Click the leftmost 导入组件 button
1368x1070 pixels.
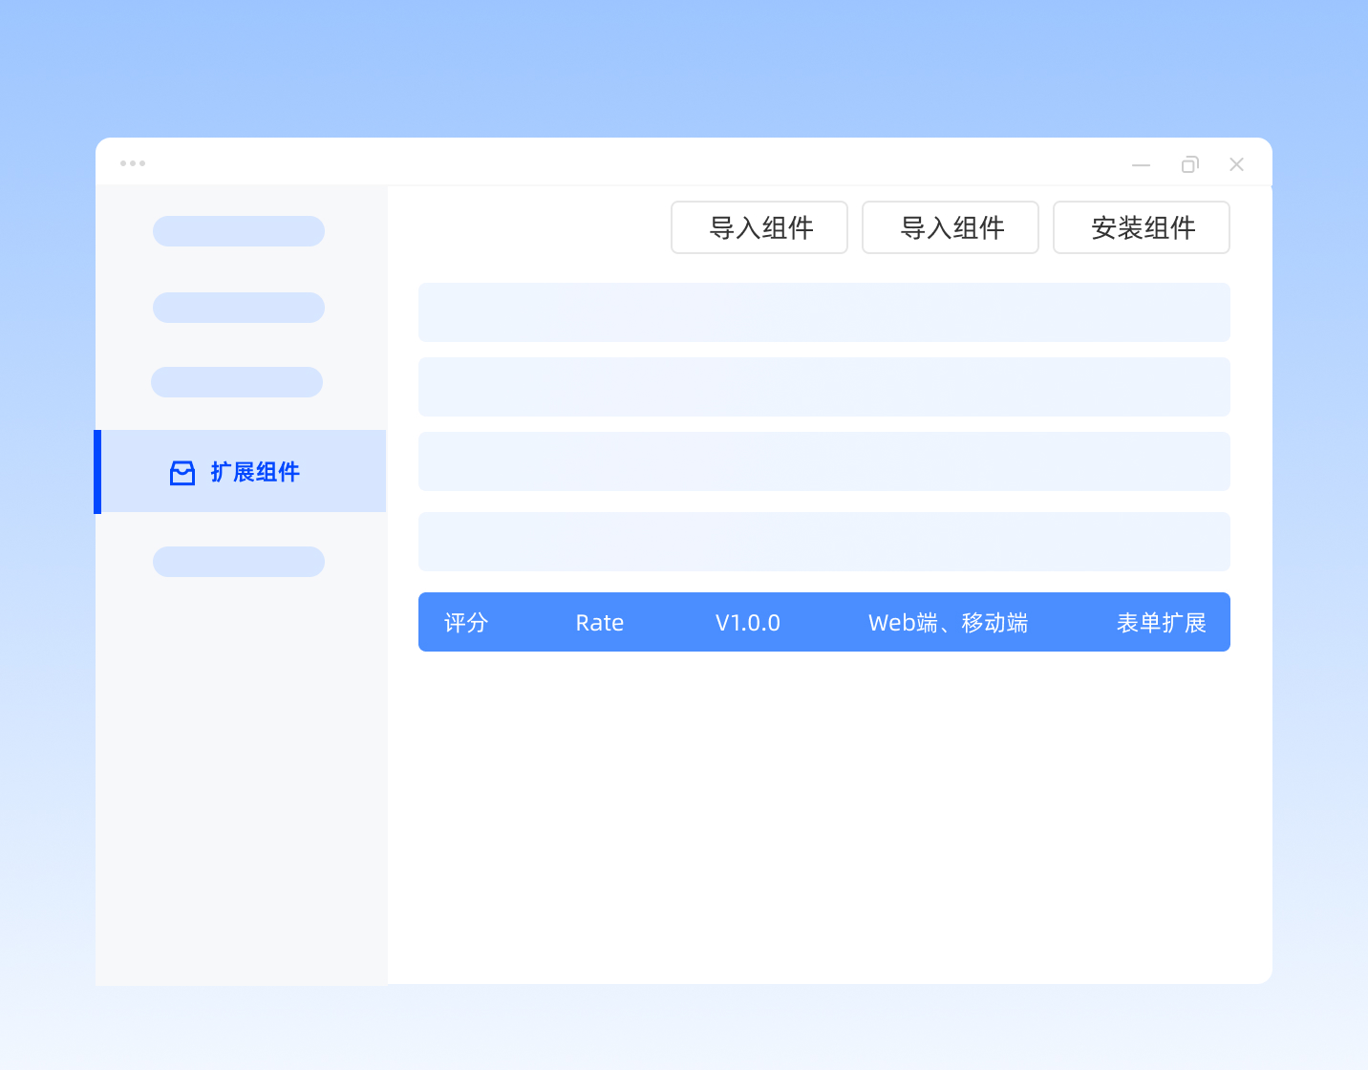click(759, 227)
